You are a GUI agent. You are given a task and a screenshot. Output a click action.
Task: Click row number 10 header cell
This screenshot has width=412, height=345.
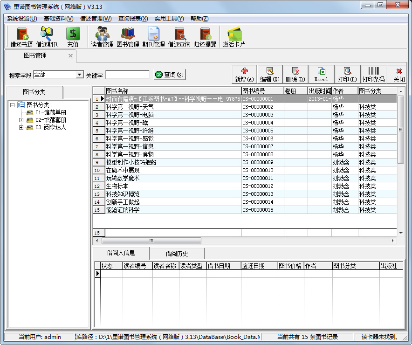[99, 170]
